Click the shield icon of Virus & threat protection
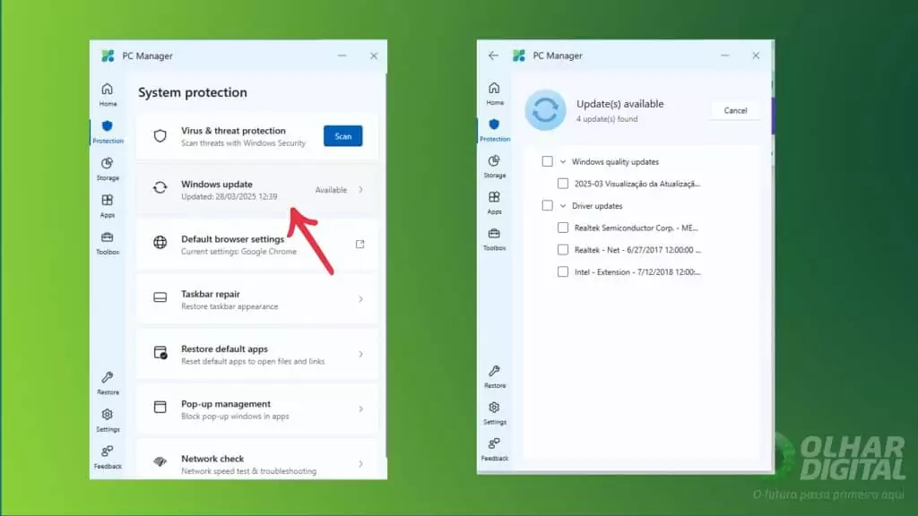Image resolution: width=918 pixels, height=516 pixels. 160,136
